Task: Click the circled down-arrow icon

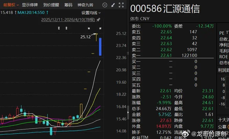Action: click(x=105, y=5)
